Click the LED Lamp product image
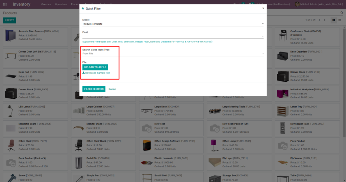The image size is (346, 182). [x=10, y=111]
